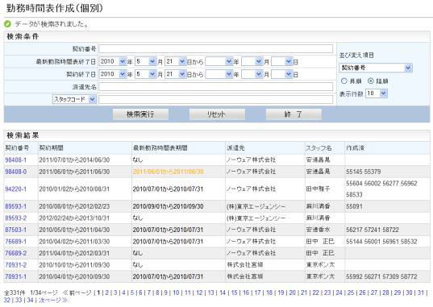
Task: Open contract link 76689-2
Action: click(x=16, y=253)
